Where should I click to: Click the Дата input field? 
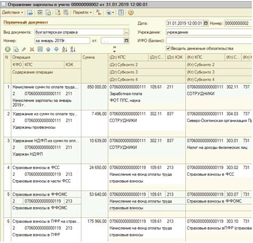tap(185, 23)
